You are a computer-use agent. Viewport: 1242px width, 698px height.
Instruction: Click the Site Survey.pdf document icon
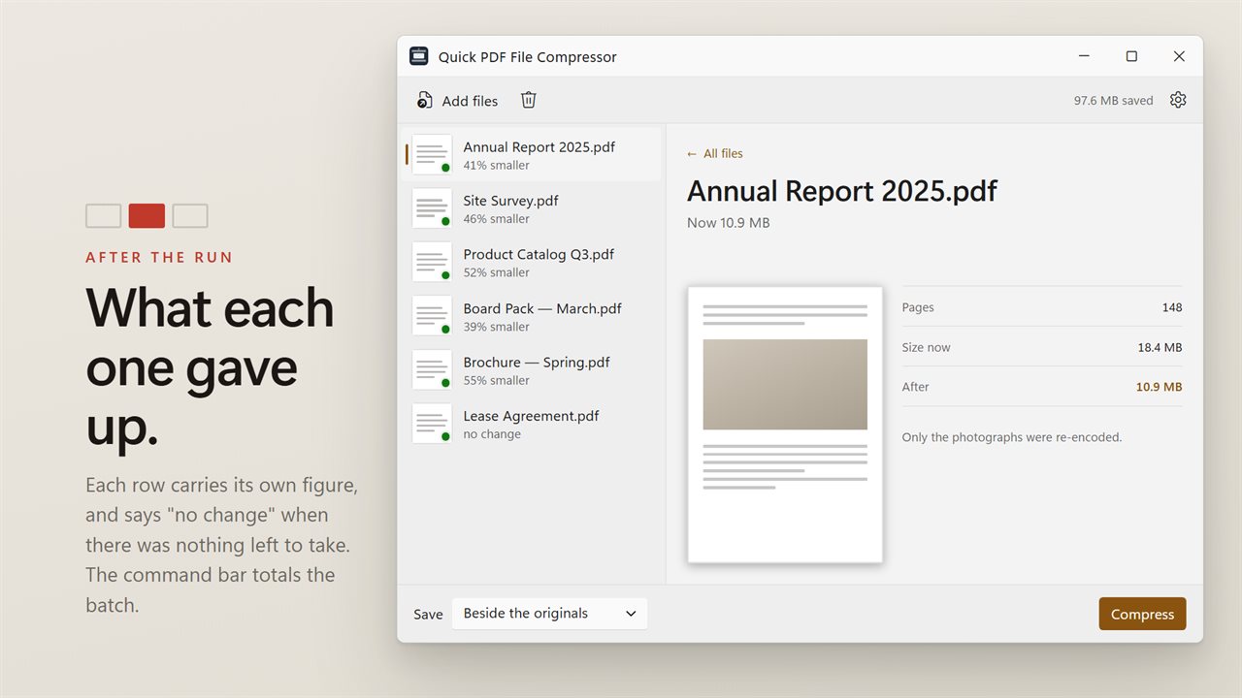[x=432, y=208]
